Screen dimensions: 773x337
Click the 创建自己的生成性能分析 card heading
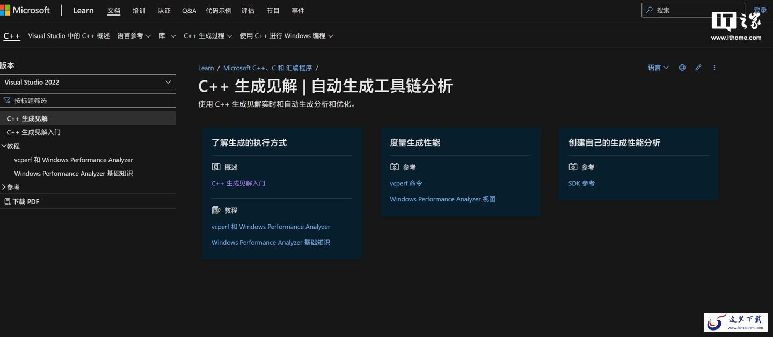pos(614,143)
